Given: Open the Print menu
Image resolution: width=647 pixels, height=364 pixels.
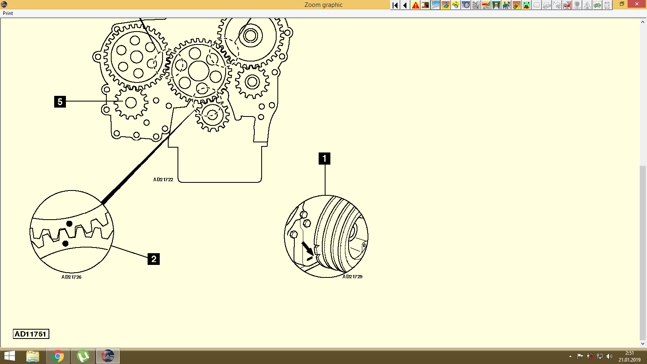Looking at the screenshot, I should tap(7, 13).
